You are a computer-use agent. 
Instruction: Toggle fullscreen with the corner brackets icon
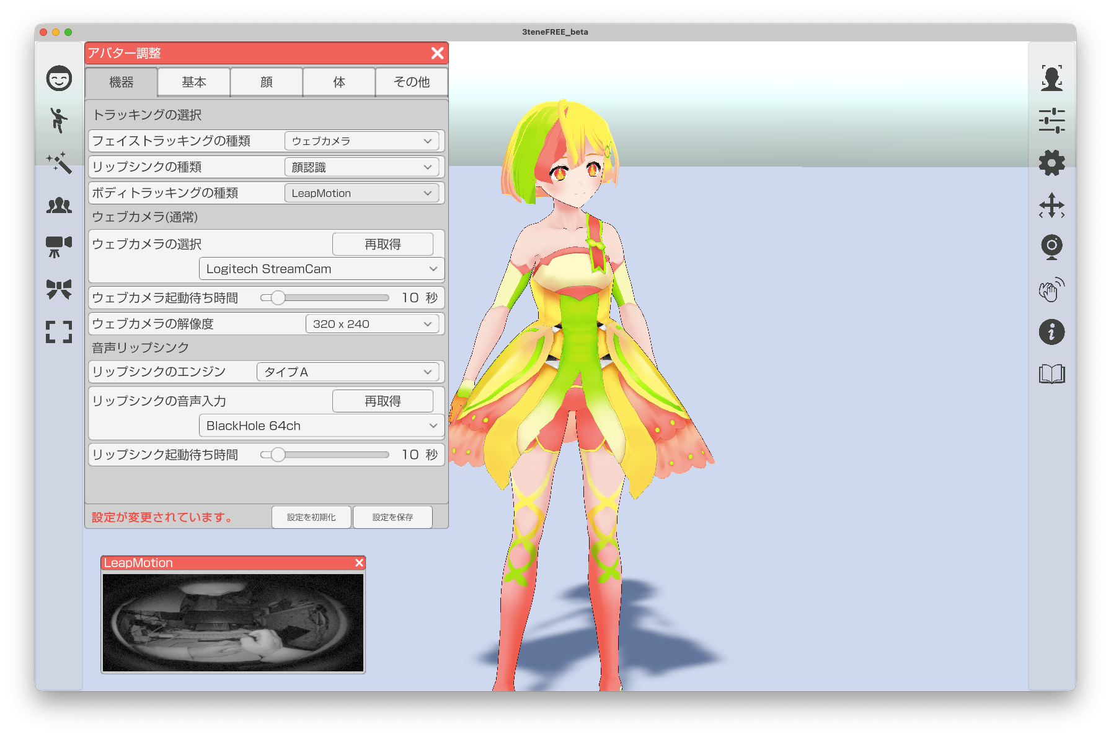click(59, 332)
